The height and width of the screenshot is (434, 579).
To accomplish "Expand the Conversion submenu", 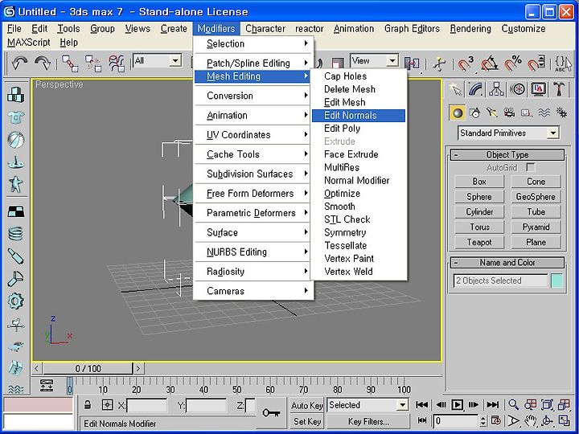I will click(253, 96).
